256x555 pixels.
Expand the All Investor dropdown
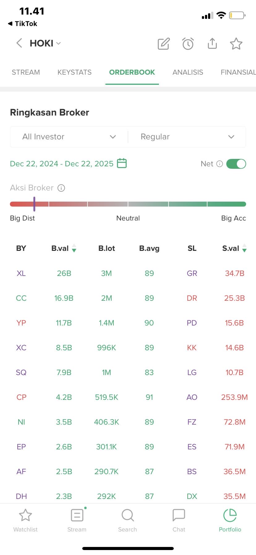click(x=69, y=137)
